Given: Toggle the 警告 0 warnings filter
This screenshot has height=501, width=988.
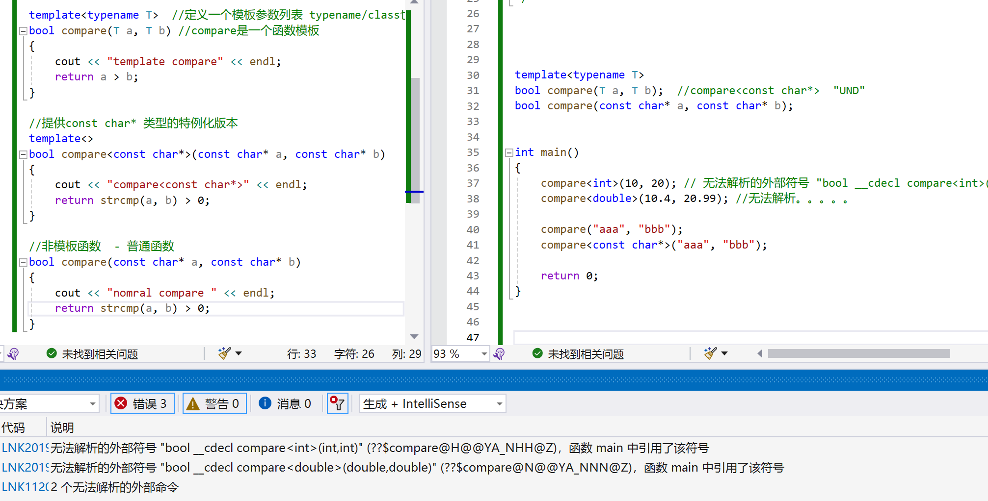Looking at the screenshot, I should 214,404.
